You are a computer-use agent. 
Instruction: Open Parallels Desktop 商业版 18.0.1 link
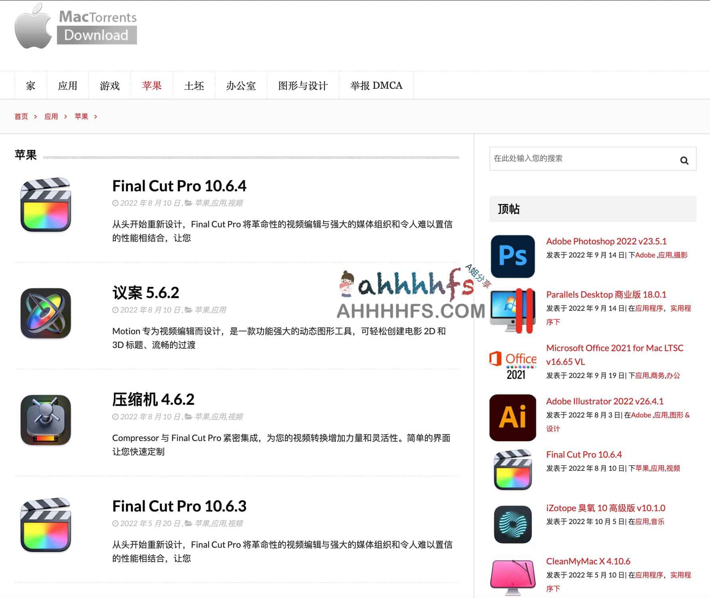coord(606,295)
